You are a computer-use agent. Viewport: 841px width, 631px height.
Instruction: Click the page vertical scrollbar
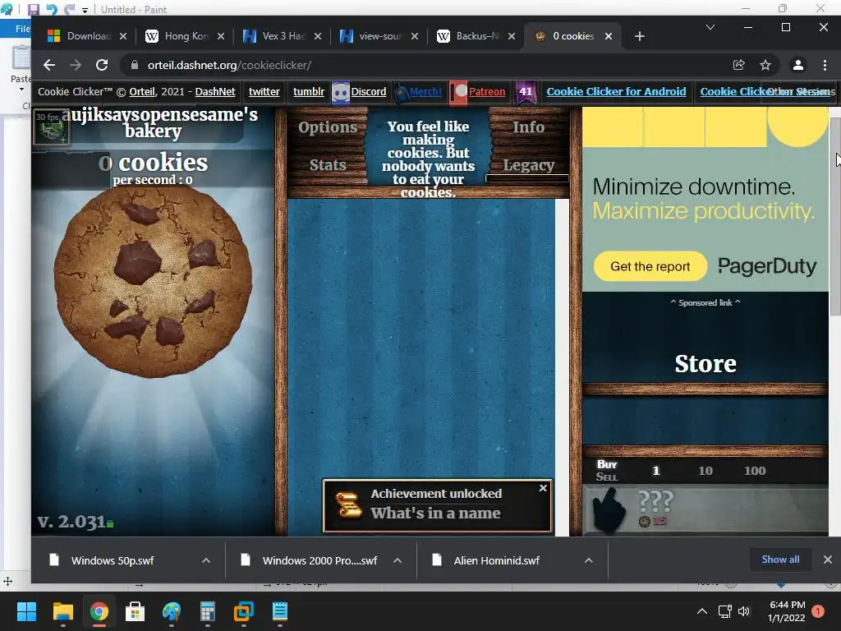[x=835, y=217]
